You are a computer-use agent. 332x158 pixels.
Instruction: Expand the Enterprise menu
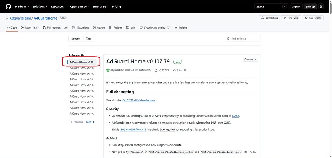point(100,6)
